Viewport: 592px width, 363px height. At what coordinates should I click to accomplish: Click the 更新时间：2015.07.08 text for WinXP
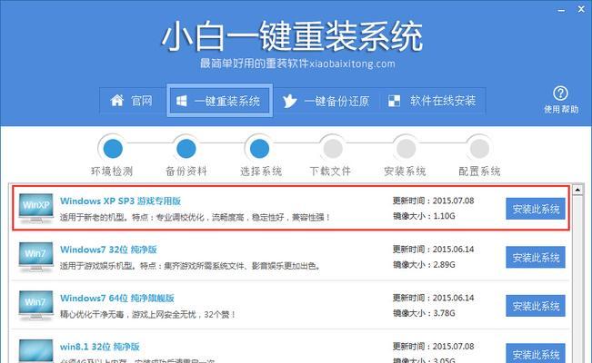click(433, 201)
